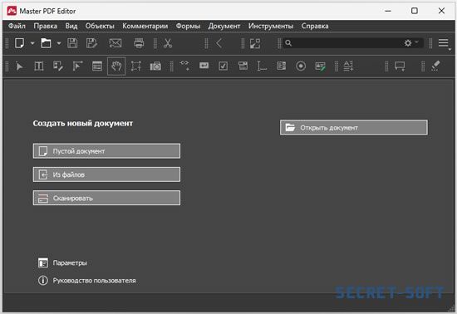The image size is (457, 314).
Task: Click the Master PDF Editor title bar logo
Action: click(12, 11)
